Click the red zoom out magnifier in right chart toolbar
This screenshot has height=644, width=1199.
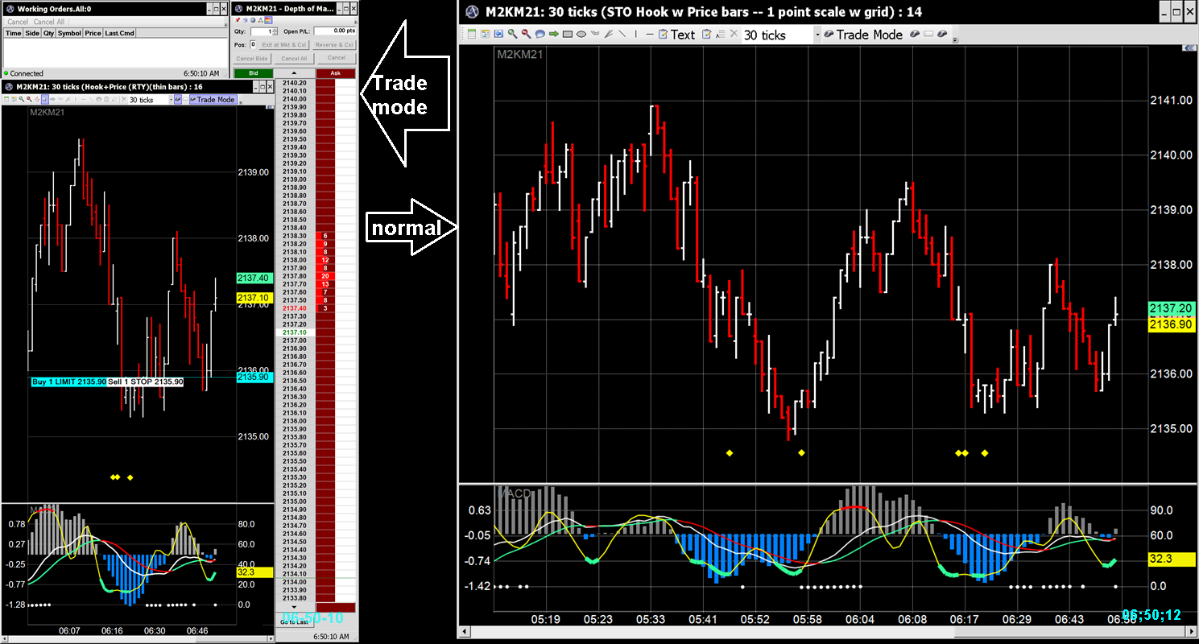[526, 35]
